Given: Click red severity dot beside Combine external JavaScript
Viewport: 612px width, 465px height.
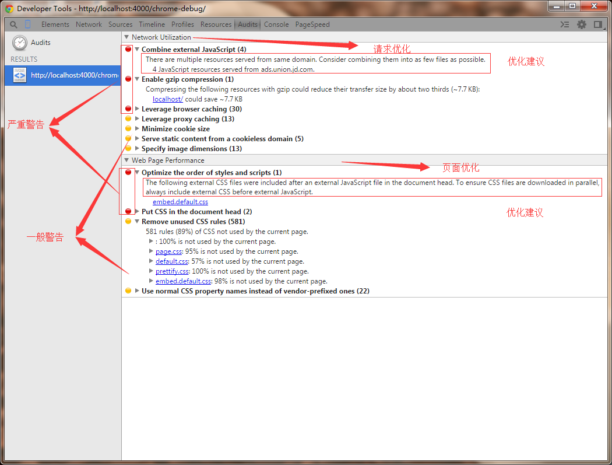Looking at the screenshot, I should [128, 49].
